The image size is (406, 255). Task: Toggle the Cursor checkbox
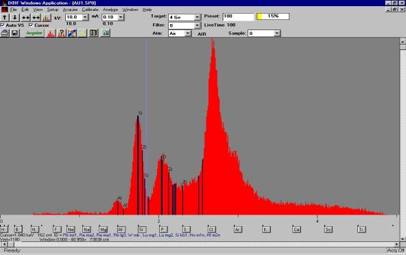tap(31, 25)
